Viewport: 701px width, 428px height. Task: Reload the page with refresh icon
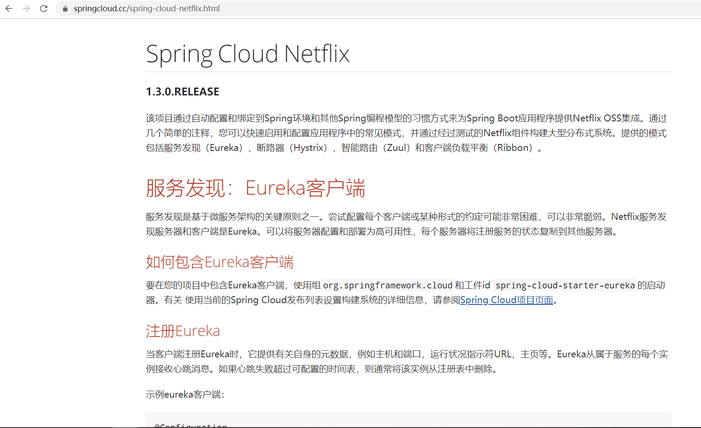pos(43,8)
